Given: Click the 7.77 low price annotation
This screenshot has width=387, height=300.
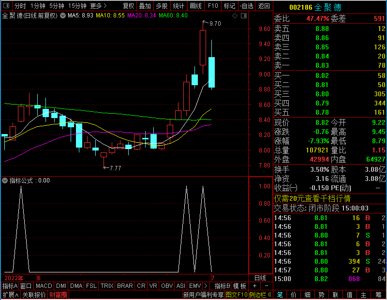Looking at the screenshot, I should (115, 168).
